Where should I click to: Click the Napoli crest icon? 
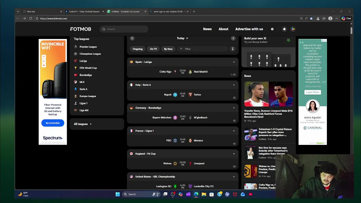click(175, 95)
